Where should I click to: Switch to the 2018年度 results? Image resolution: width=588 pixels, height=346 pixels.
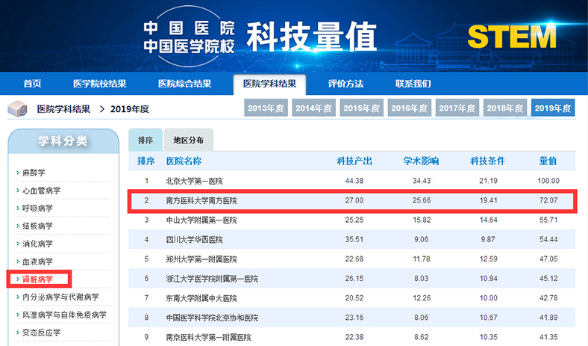(x=505, y=108)
